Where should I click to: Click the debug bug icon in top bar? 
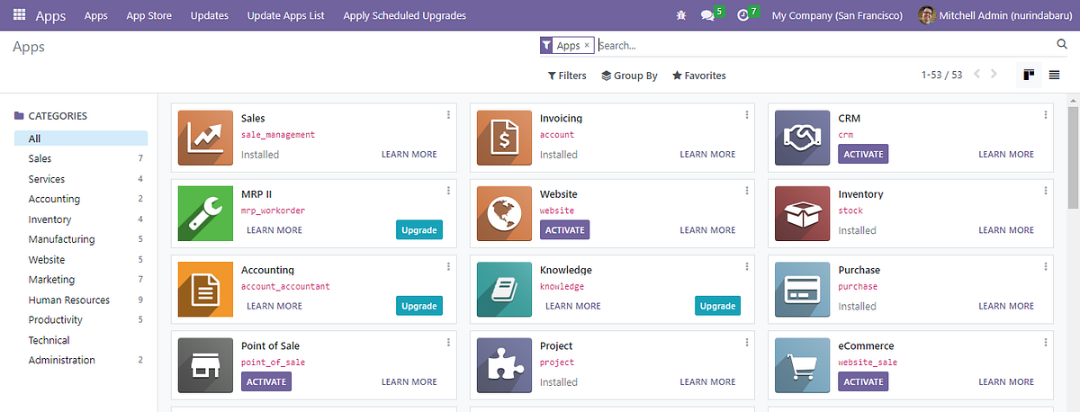pos(680,15)
